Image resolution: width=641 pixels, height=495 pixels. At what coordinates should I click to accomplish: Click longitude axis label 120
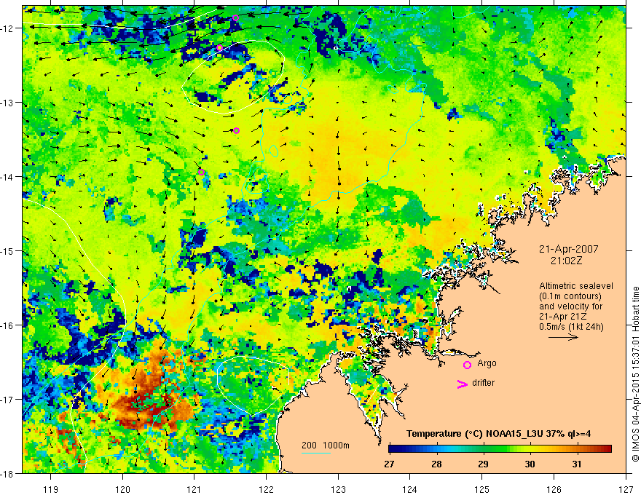tap(122, 489)
